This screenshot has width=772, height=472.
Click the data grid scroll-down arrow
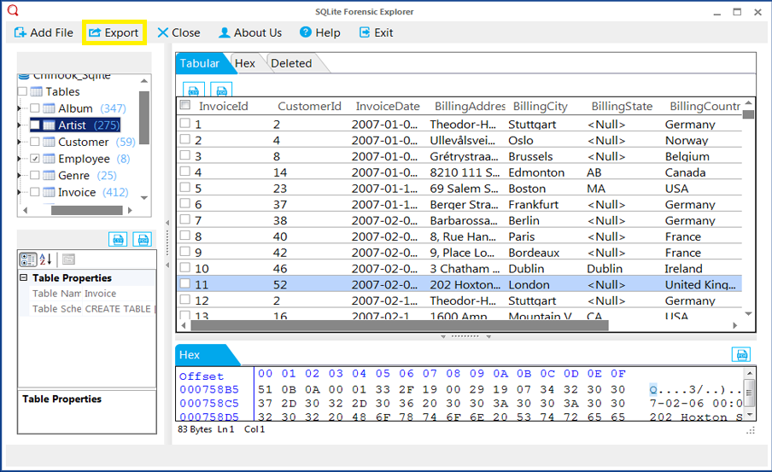click(x=748, y=313)
